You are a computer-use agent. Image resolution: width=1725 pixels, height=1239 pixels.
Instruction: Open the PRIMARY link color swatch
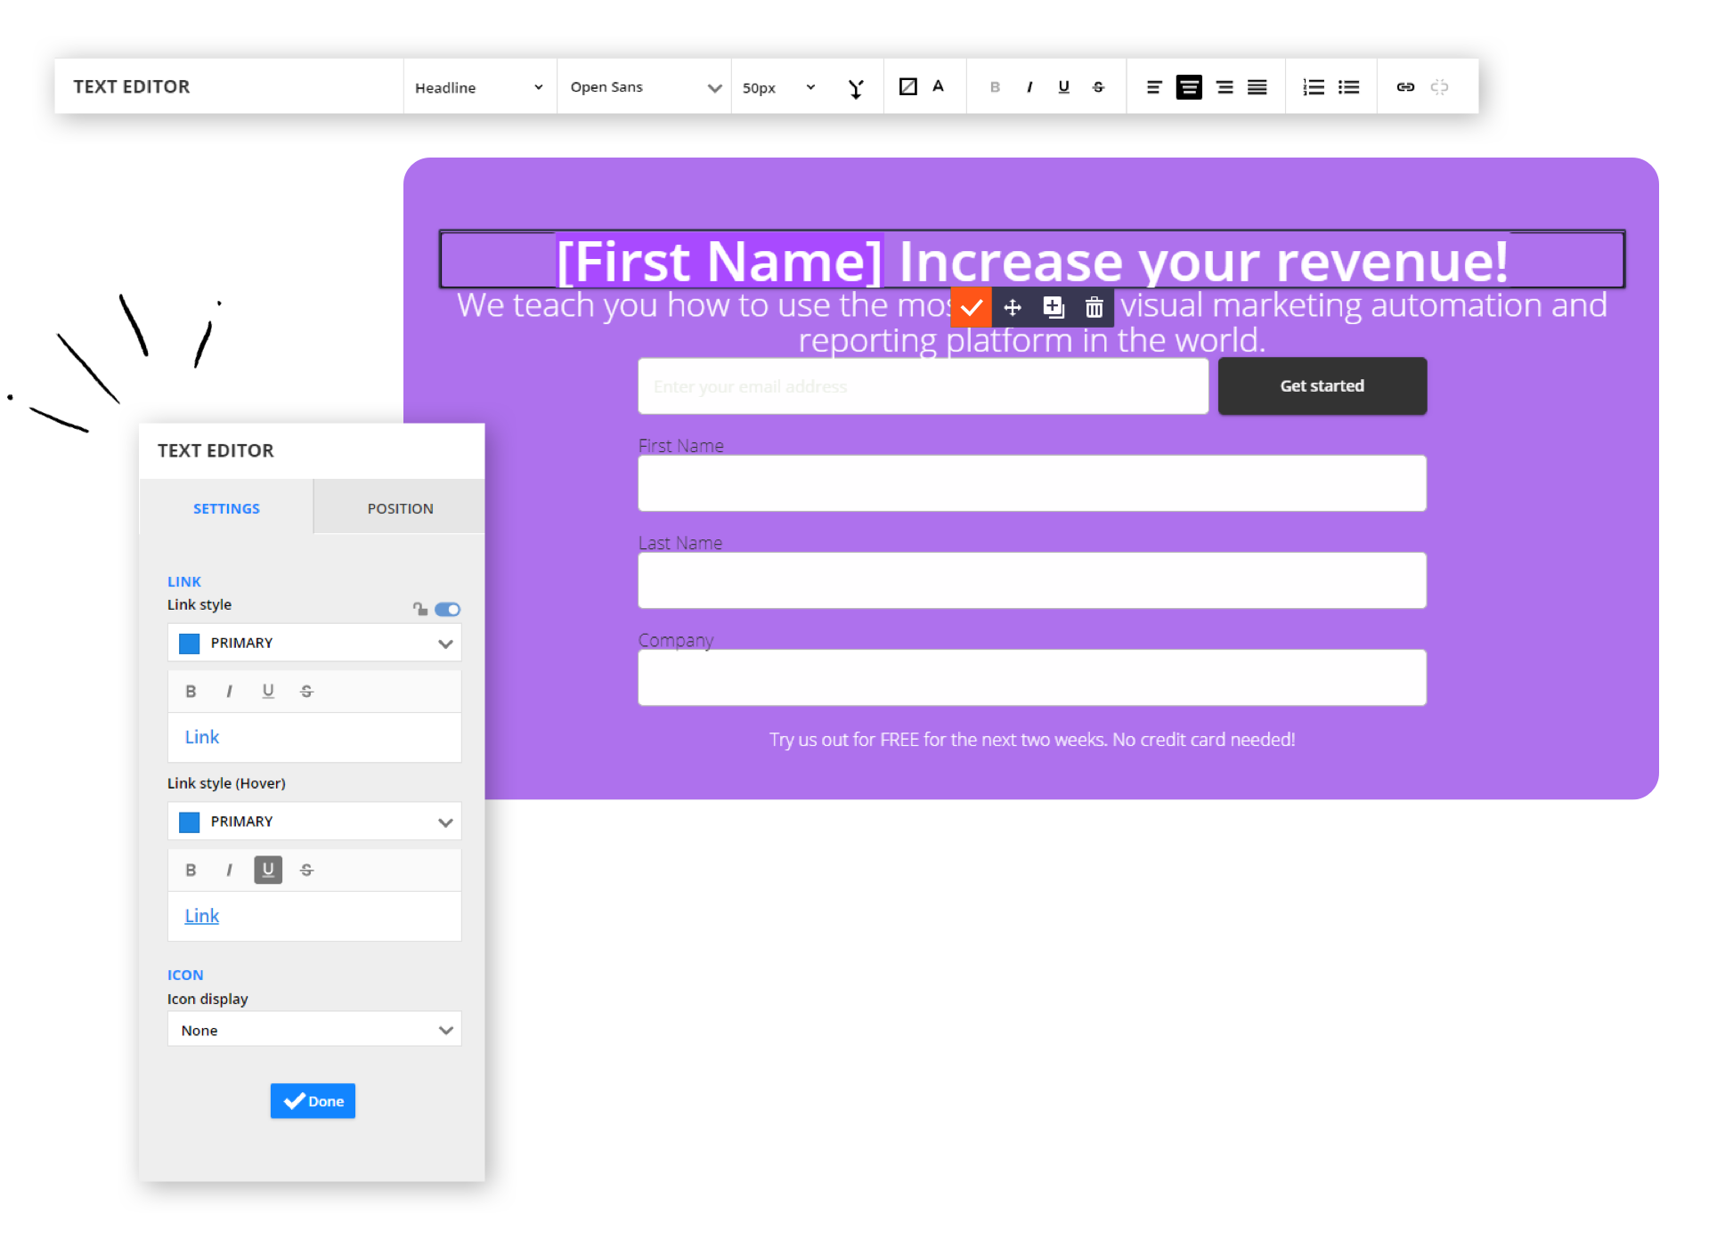point(189,643)
